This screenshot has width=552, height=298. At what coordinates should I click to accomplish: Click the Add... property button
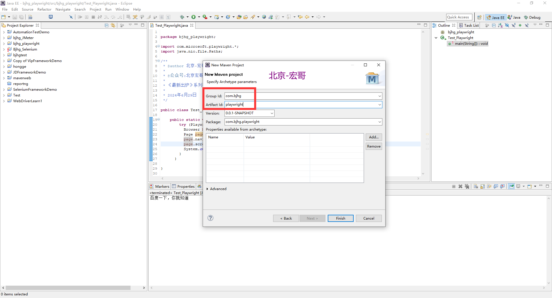[x=374, y=137]
